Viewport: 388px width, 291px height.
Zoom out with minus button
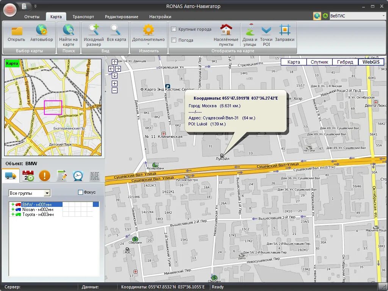(114, 90)
